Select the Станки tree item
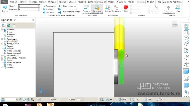Viewport: 190px width, 106px height. point(9,32)
